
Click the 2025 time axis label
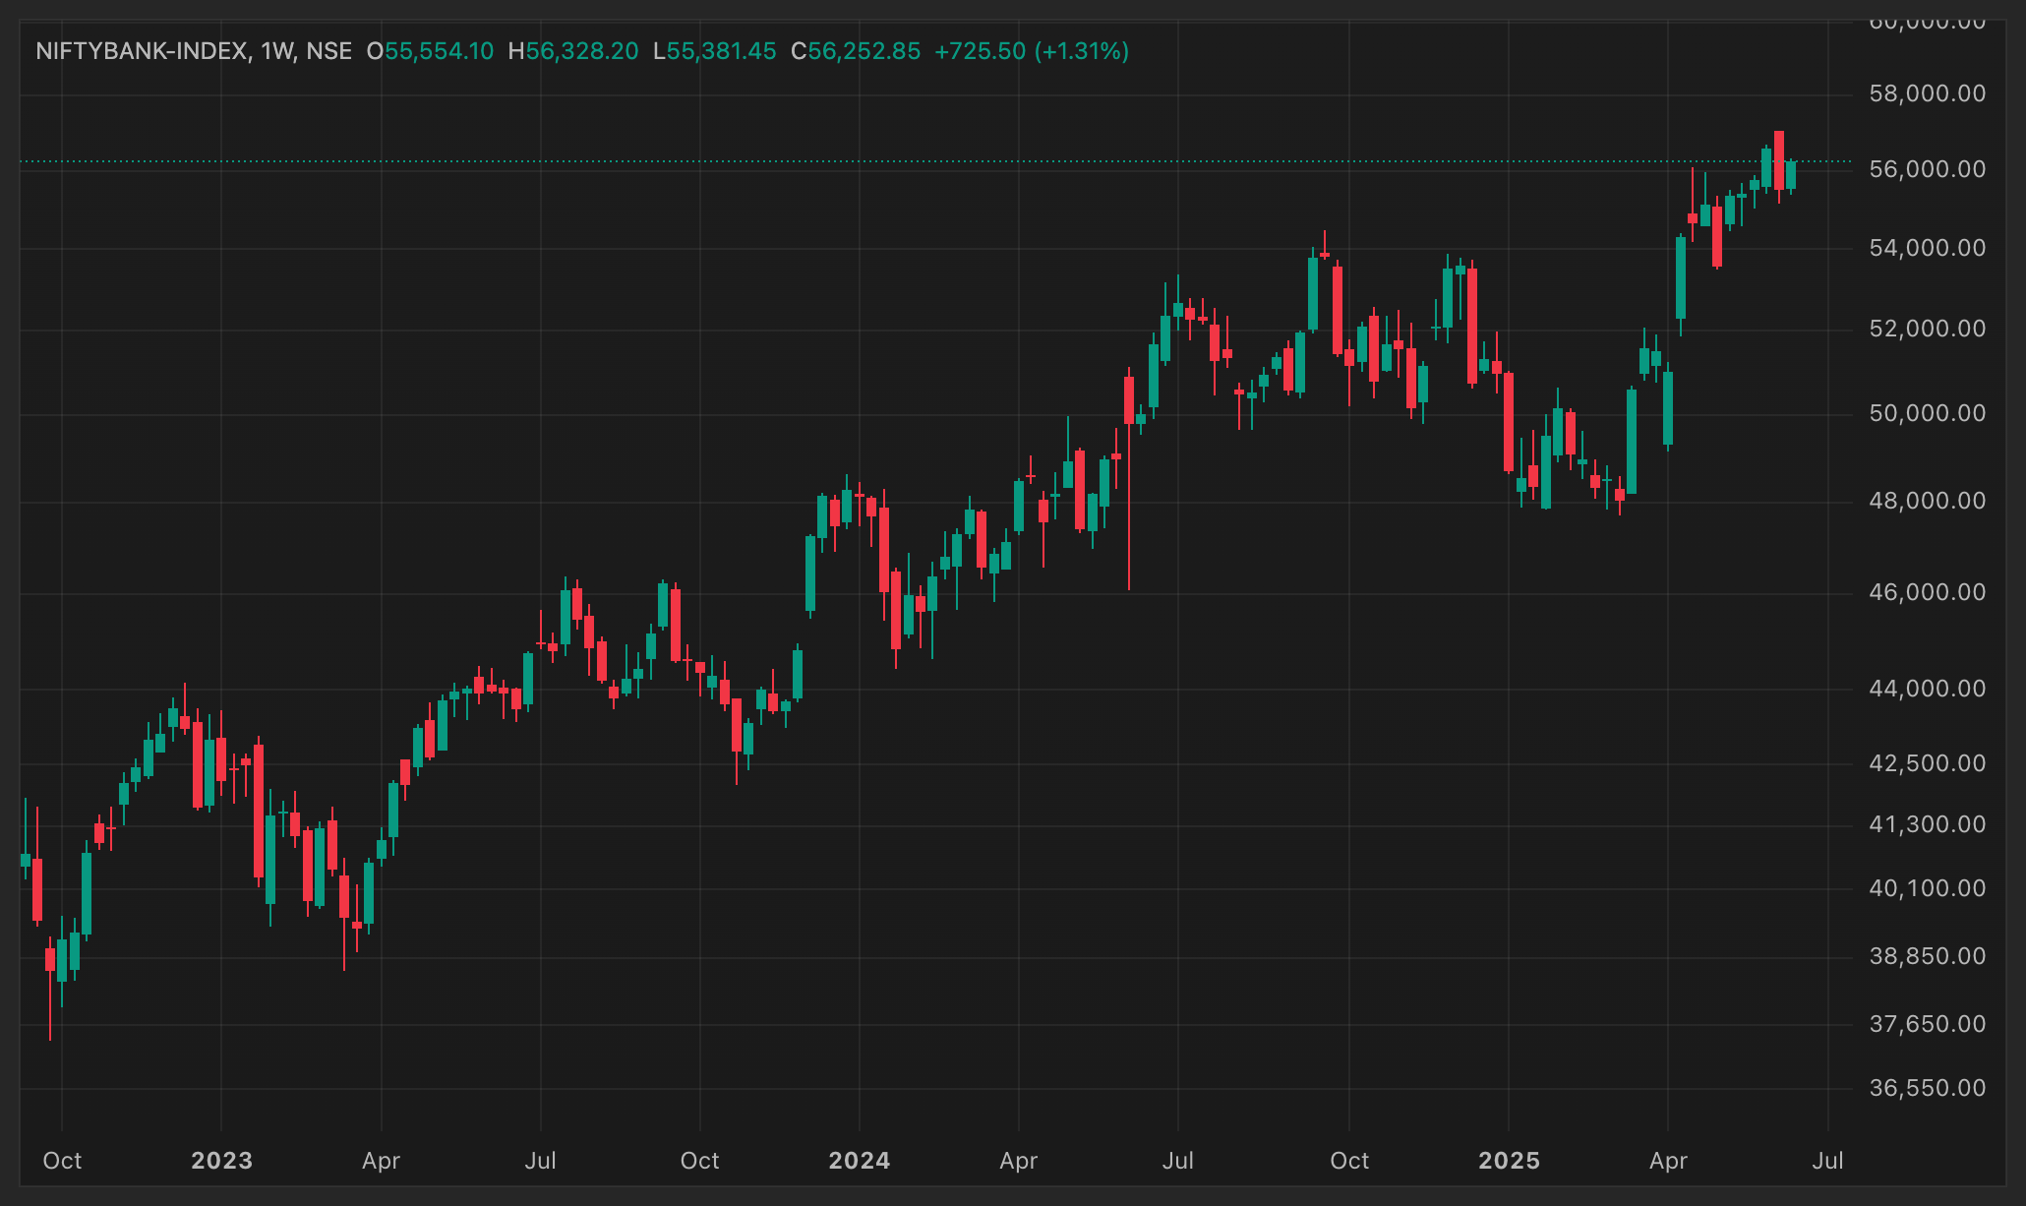pos(1509,1161)
